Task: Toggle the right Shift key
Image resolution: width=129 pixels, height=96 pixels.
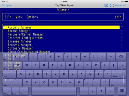Action: pos(118,83)
